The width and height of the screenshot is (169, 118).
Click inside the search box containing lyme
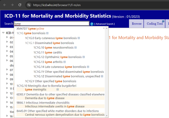click(52, 23)
